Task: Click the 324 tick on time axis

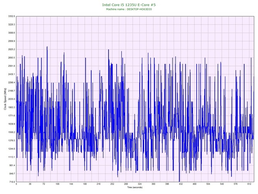Action: (139, 184)
